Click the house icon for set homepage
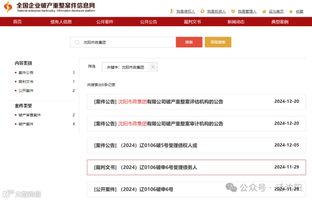312x200 pixels. pos(264,11)
